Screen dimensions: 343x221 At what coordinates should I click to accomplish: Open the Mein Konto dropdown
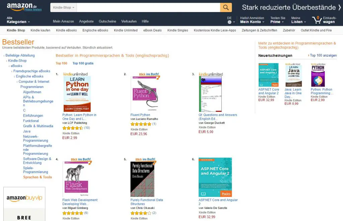coord(252,22)
